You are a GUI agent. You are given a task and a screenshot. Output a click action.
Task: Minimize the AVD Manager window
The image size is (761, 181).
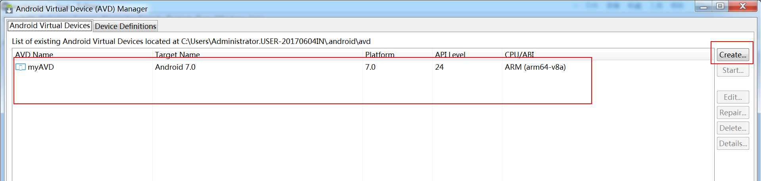[x=703, y=6]
